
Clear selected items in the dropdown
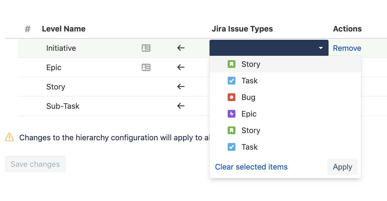pyautogui.click(x=251, y=167)
